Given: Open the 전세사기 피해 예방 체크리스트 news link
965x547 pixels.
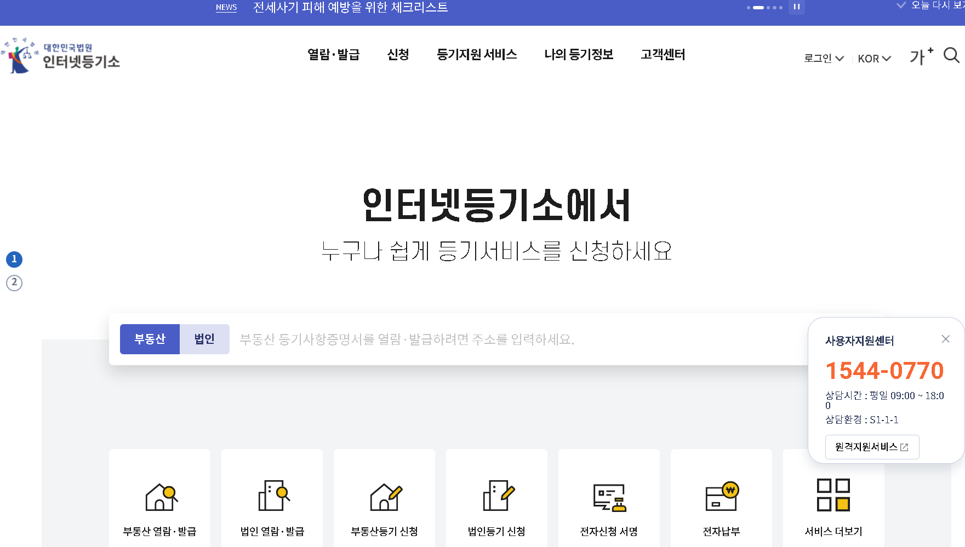Looking at the screenshot, I should (350, 7).
